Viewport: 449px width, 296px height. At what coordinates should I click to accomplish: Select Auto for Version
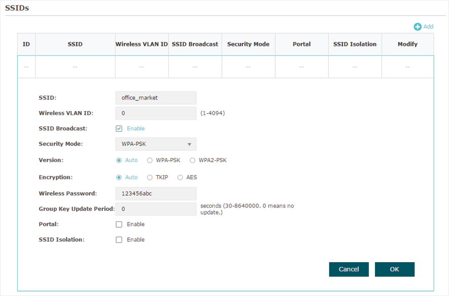point(119,161)
